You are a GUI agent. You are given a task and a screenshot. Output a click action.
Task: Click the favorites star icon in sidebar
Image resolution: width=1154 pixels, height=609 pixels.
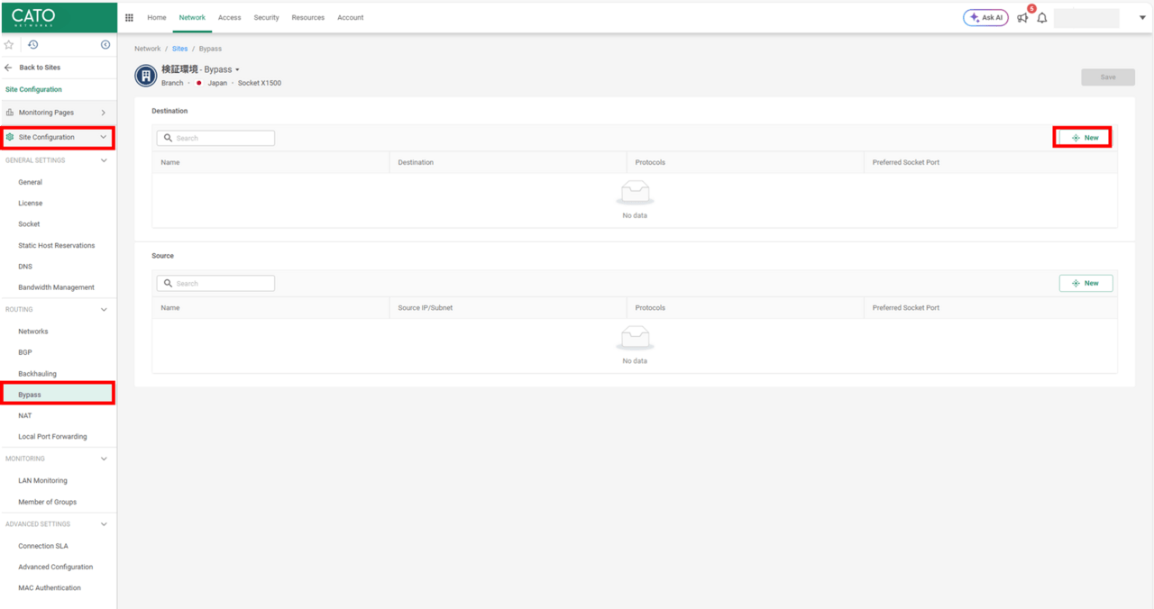click(x=10, y=45)
